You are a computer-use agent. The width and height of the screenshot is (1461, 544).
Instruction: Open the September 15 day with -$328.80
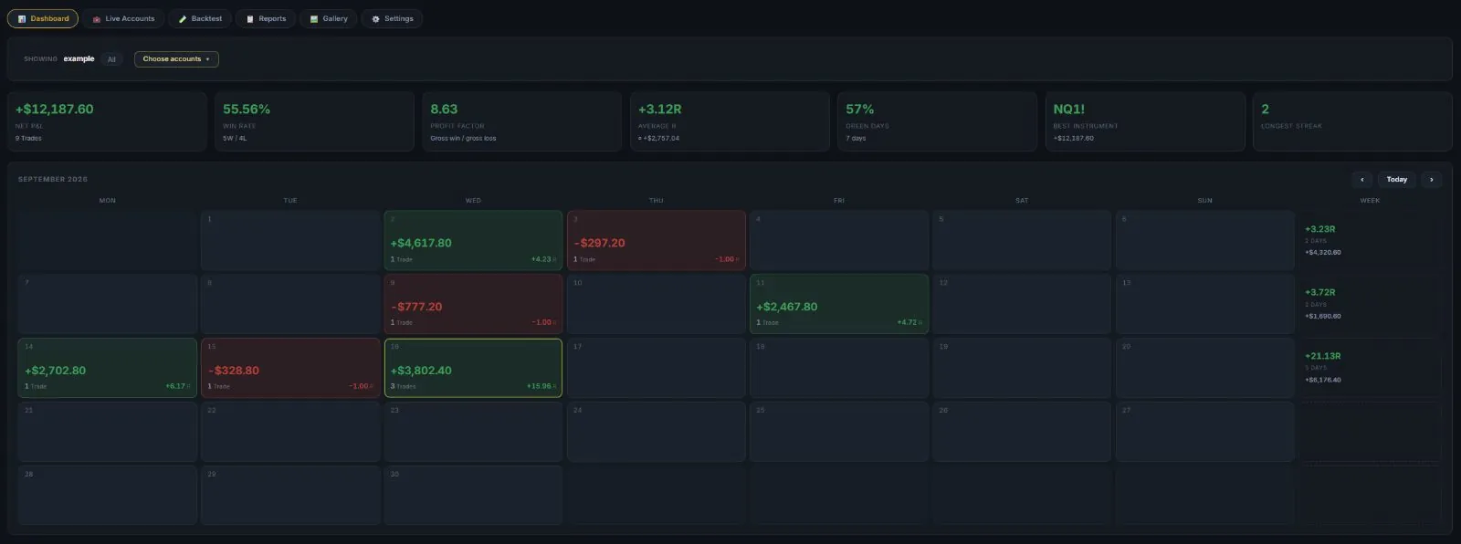[x=290, y=368]
